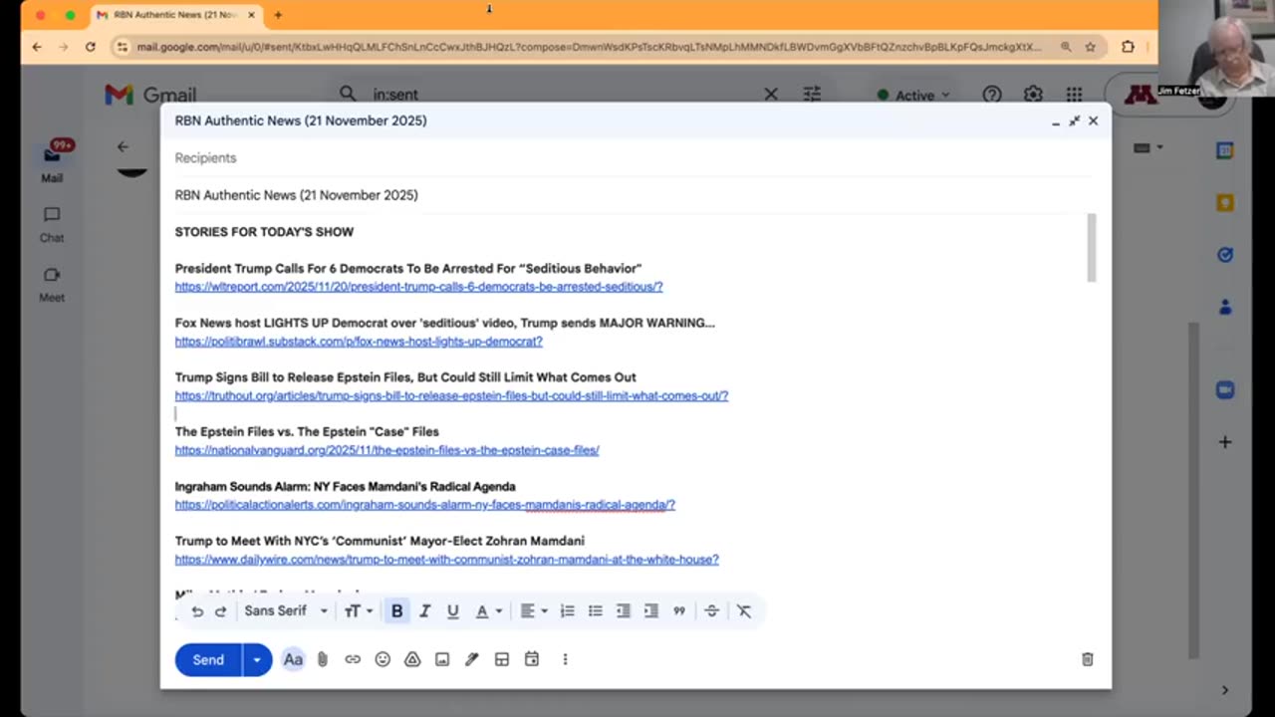Open Gmail settings gear

(x=1033, y=95)
